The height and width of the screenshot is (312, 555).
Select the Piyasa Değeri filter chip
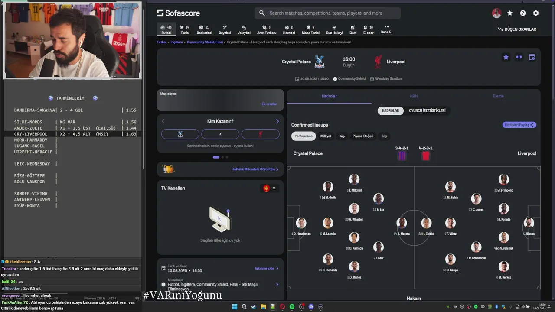coord(363,136)
